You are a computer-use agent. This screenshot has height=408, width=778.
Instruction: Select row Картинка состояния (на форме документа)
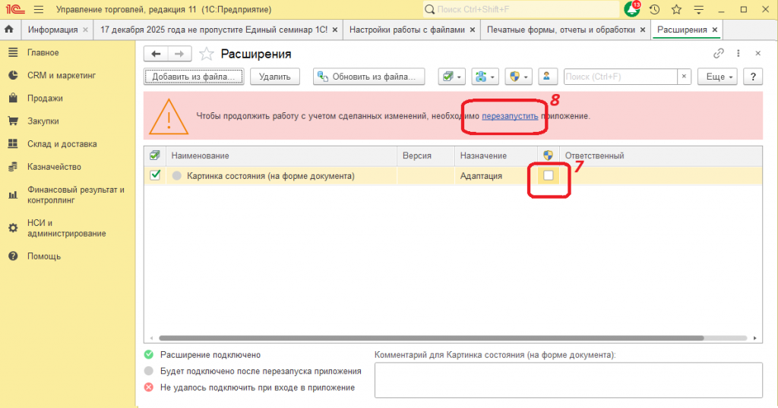coord(453,176)
